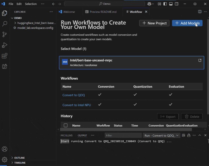Open Source Control view
209x166 pixels.
pos(5,34)
